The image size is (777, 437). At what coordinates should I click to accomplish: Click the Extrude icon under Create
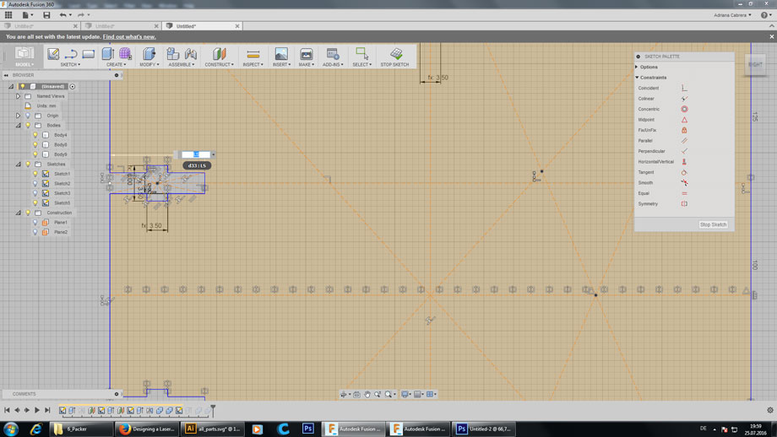click(x=107, y=53)
